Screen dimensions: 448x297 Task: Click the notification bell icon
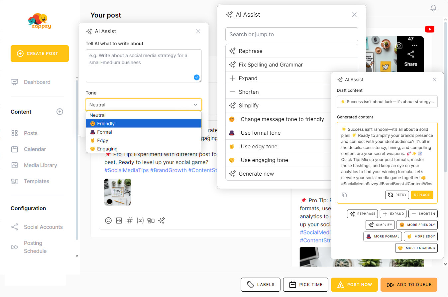tap(433, 8)
